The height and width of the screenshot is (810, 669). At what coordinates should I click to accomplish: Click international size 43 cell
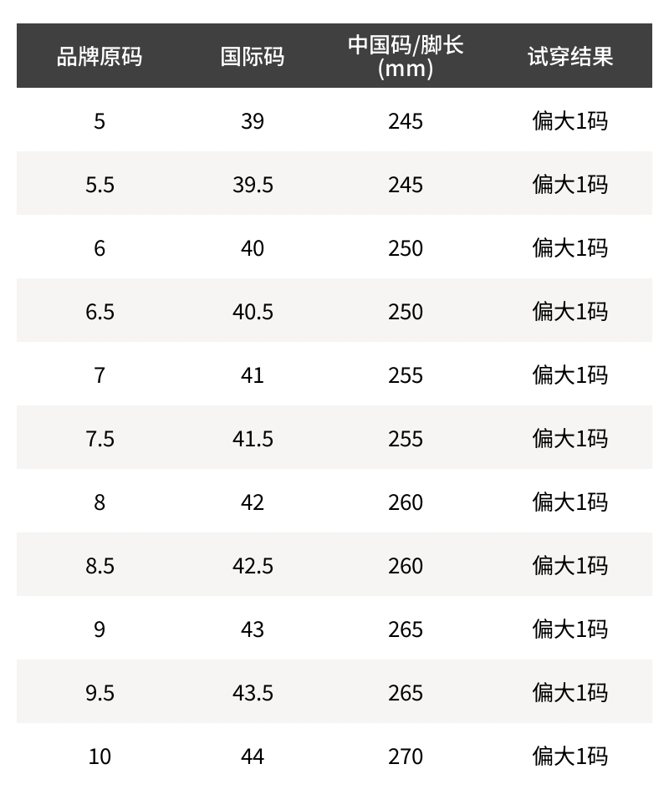tap(252, 629)
